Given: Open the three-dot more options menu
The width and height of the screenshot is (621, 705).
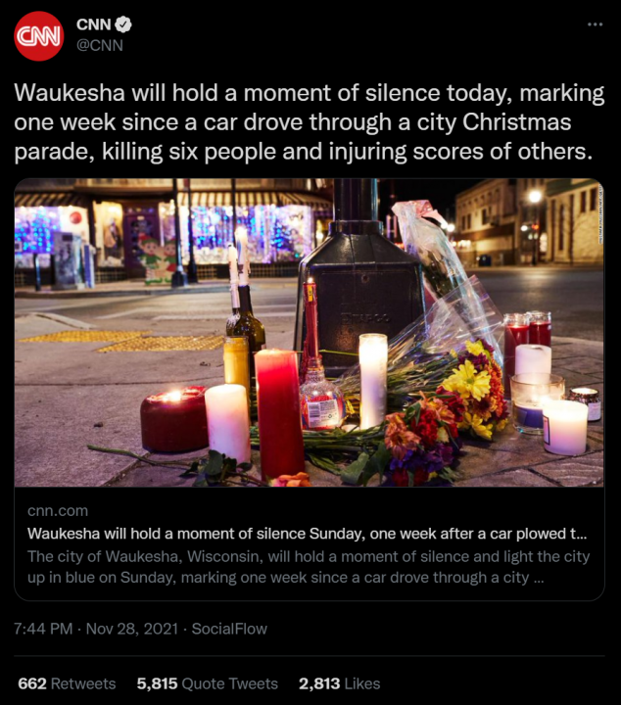Looking at the screenshot, I should coord(595,24).
